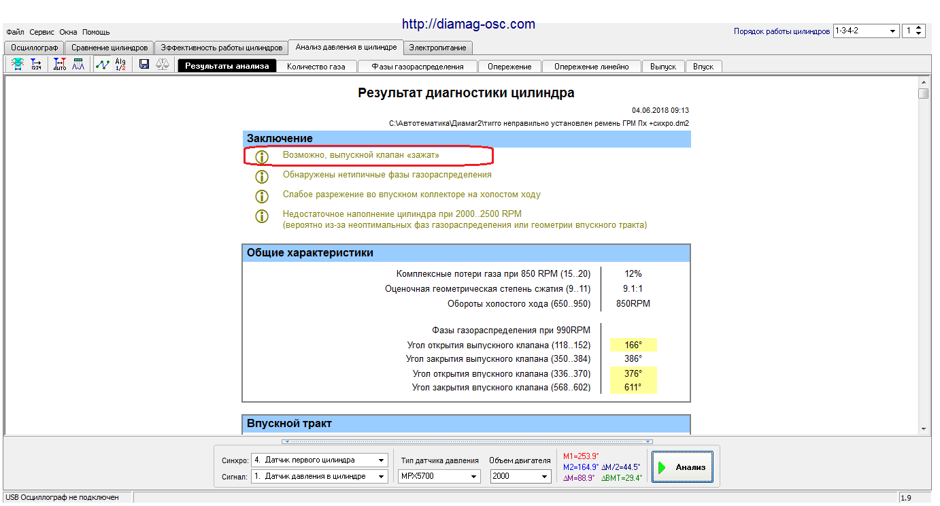Click the bottom panel collapse splitter handle
The height and width of the screenshot is (506, 940).
[x=467, y=441]
